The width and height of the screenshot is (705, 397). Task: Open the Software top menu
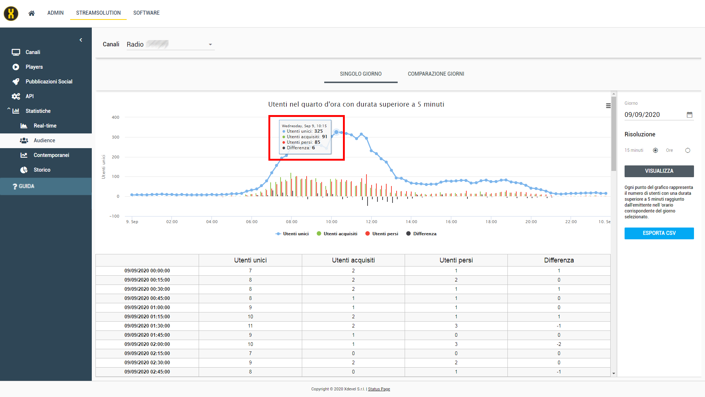coord(146,13)
